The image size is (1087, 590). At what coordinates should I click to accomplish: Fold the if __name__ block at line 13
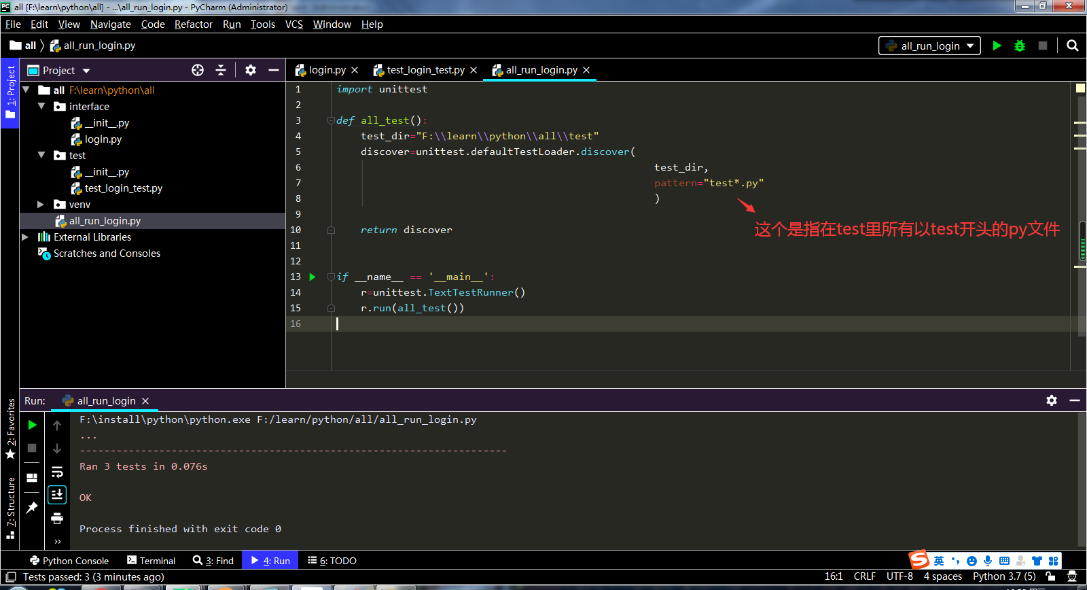coord(331,277)
